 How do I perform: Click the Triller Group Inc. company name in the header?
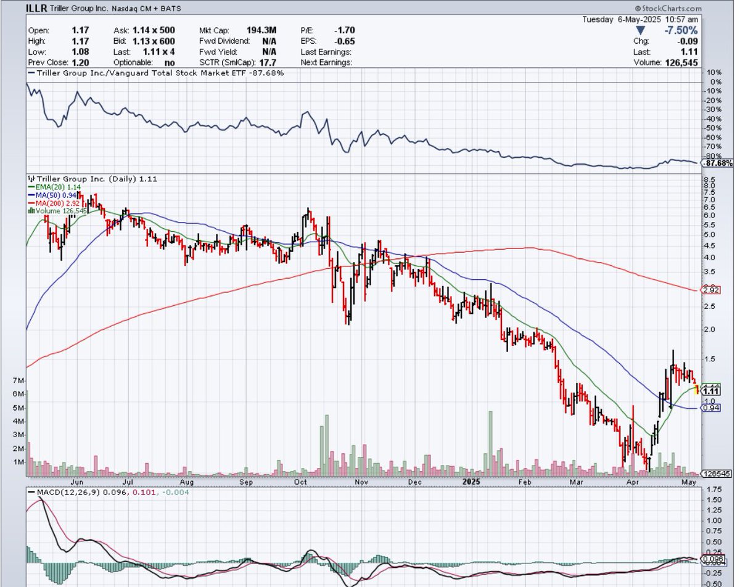78,9
